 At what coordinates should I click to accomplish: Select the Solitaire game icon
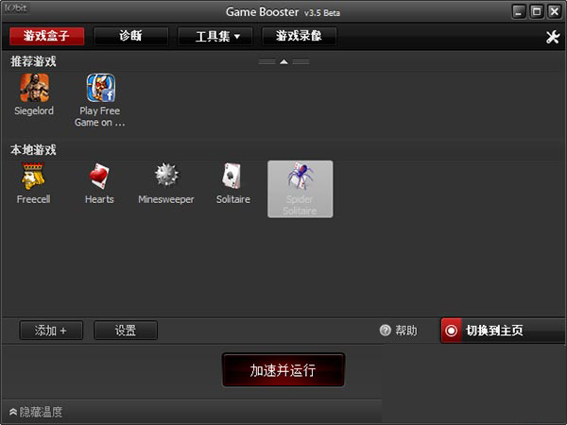(x=232, y=176)
